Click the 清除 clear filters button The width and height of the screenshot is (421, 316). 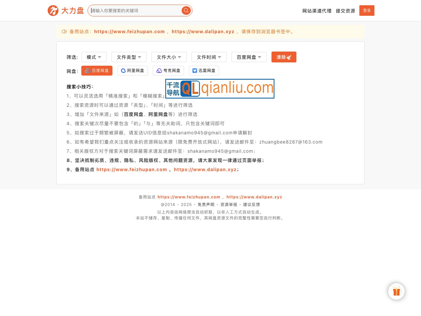pos(284,57)
